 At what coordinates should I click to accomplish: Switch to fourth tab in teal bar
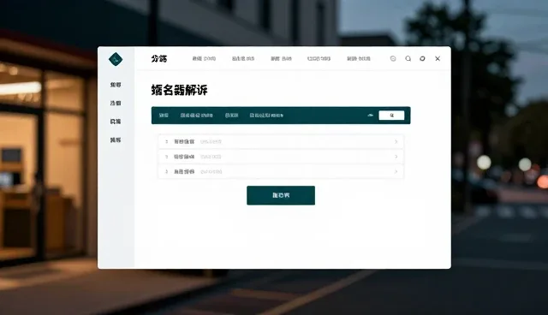266,116
